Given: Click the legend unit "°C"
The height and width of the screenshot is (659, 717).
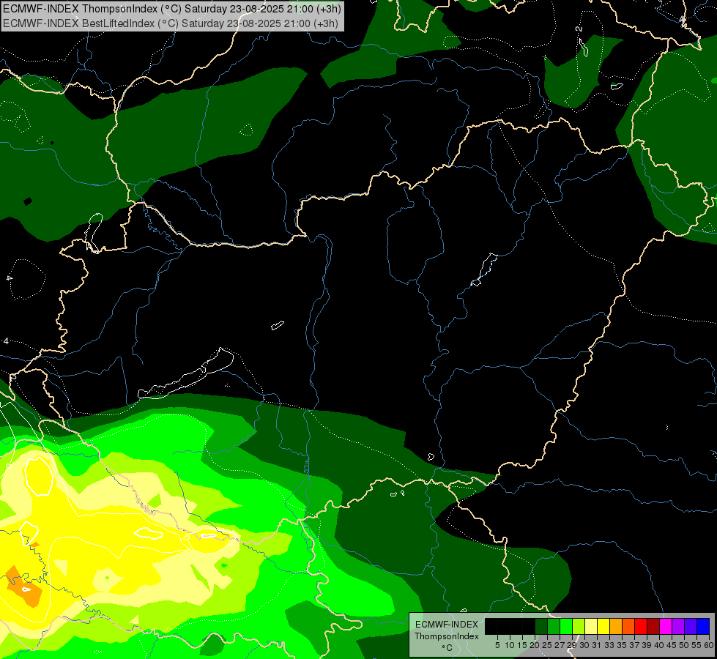Looking at the screenshot, I should [447, 648].
